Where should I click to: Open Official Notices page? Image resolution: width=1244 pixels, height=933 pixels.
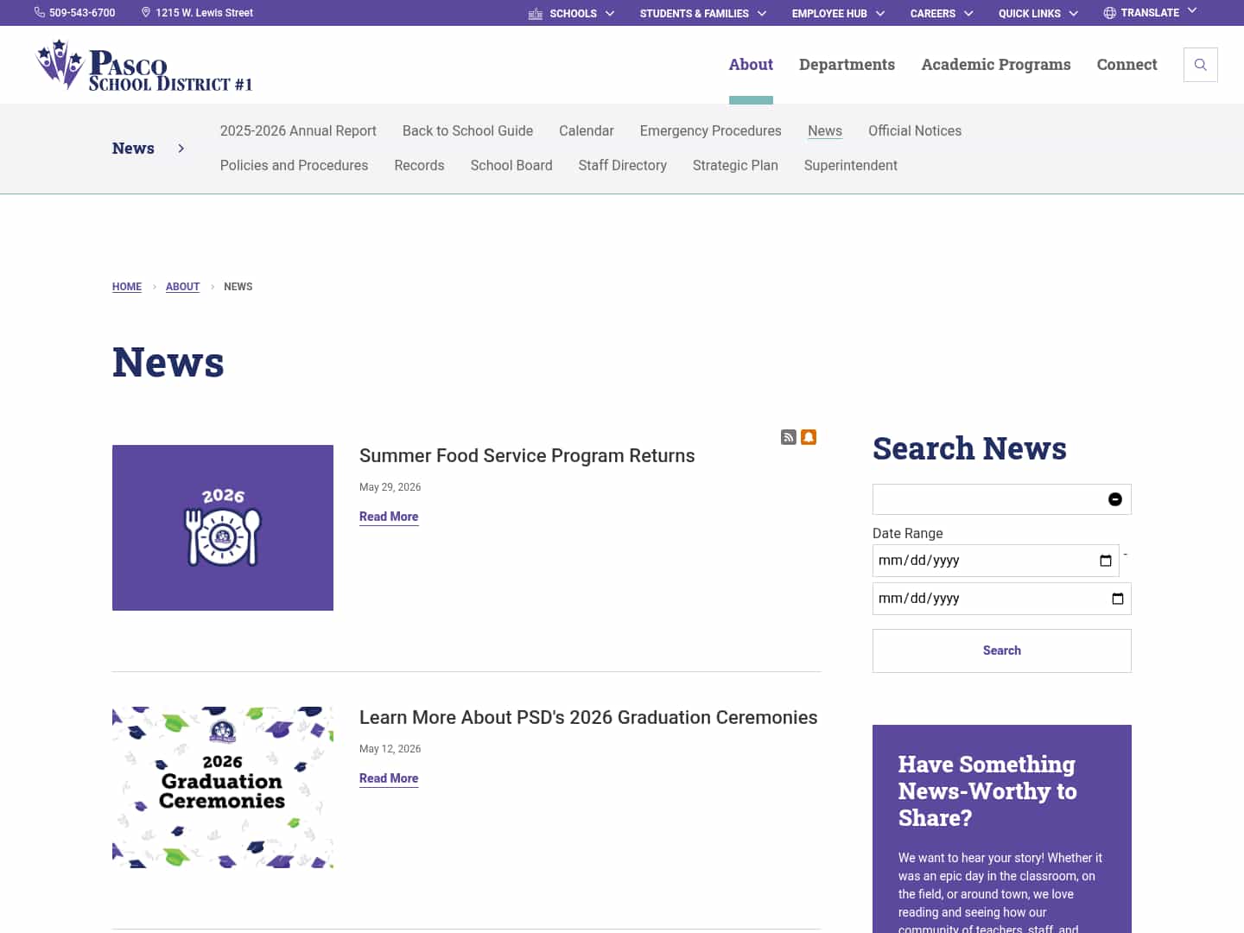click(x=915, y=131)
